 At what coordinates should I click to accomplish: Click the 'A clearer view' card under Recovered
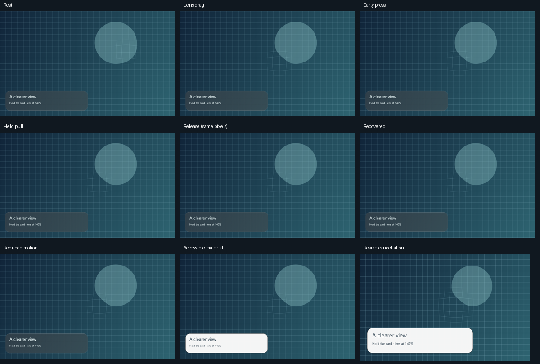407,222
